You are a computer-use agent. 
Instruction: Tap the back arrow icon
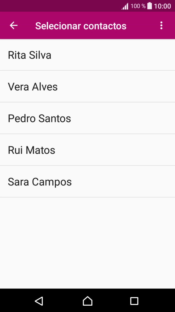point(13,25)
